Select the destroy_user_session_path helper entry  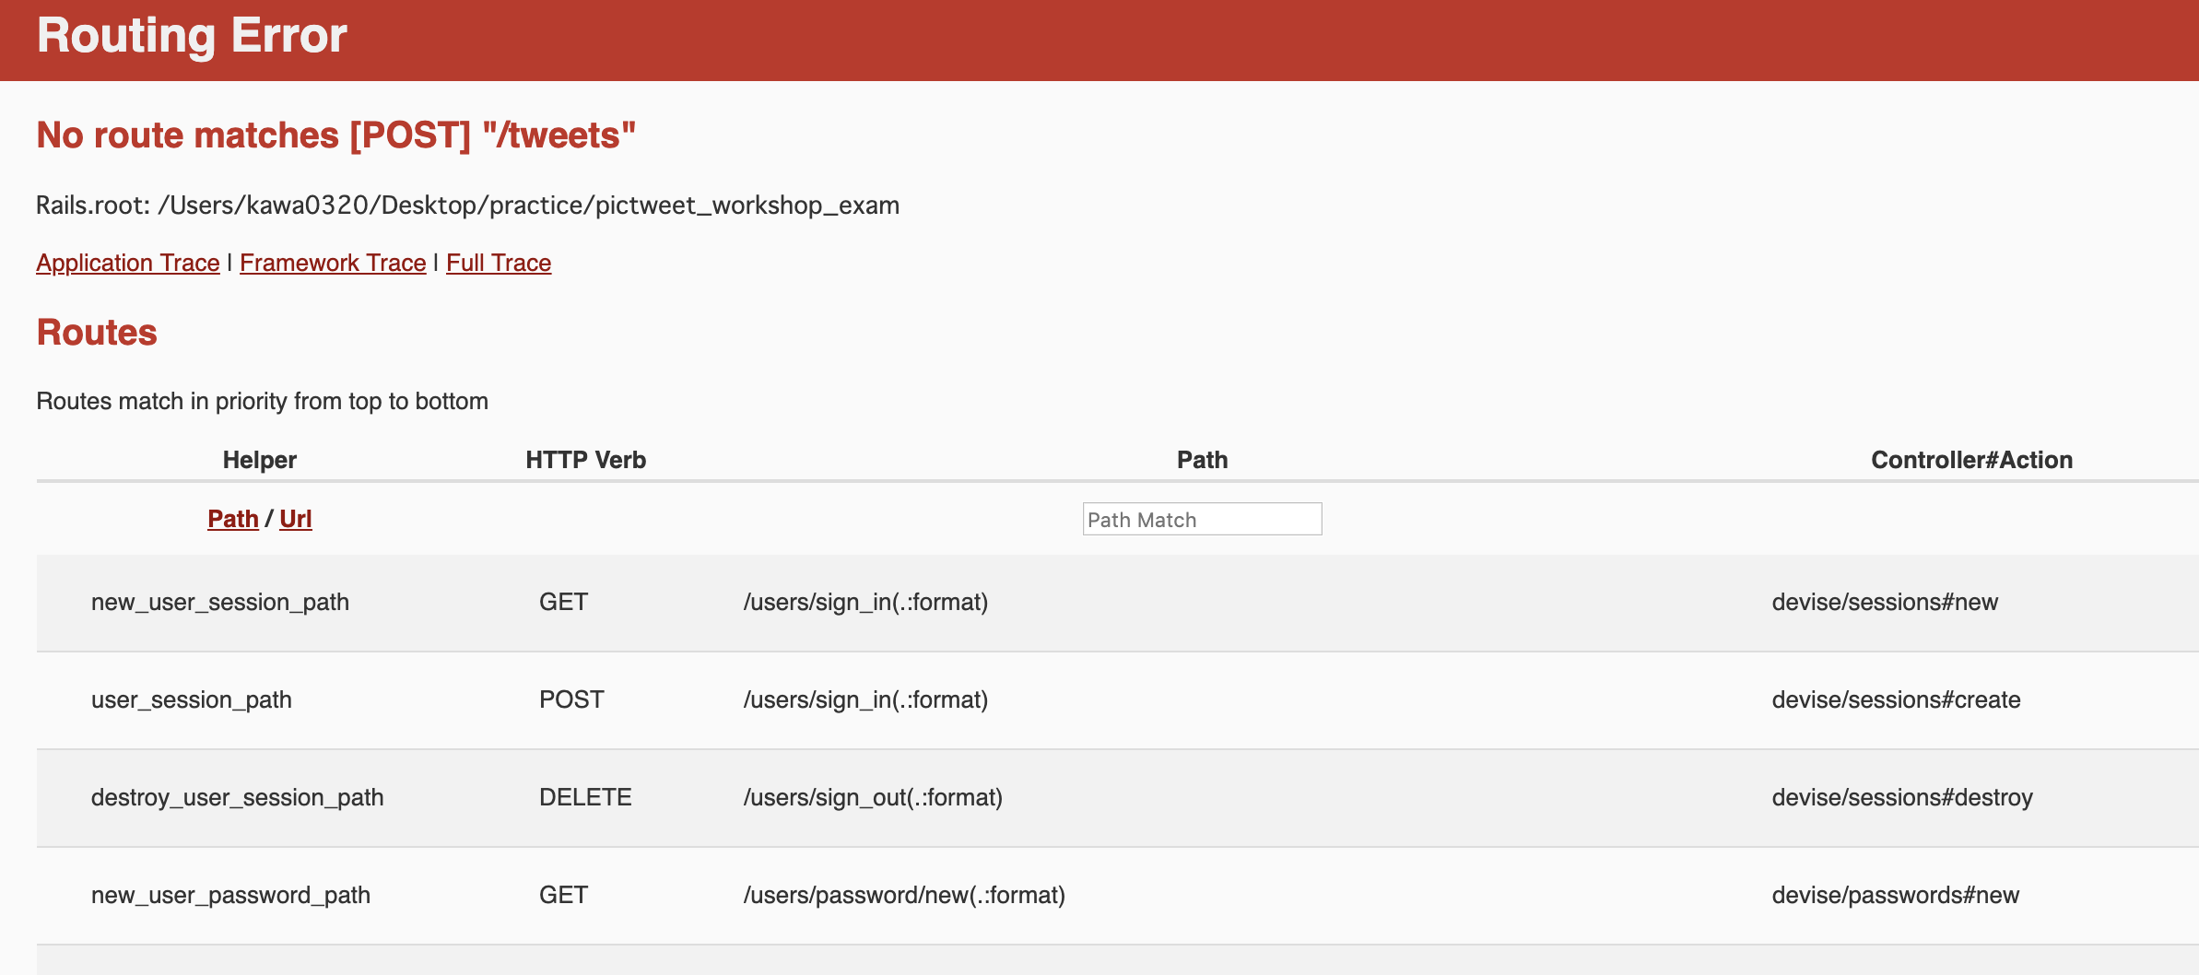click(237, 797)
